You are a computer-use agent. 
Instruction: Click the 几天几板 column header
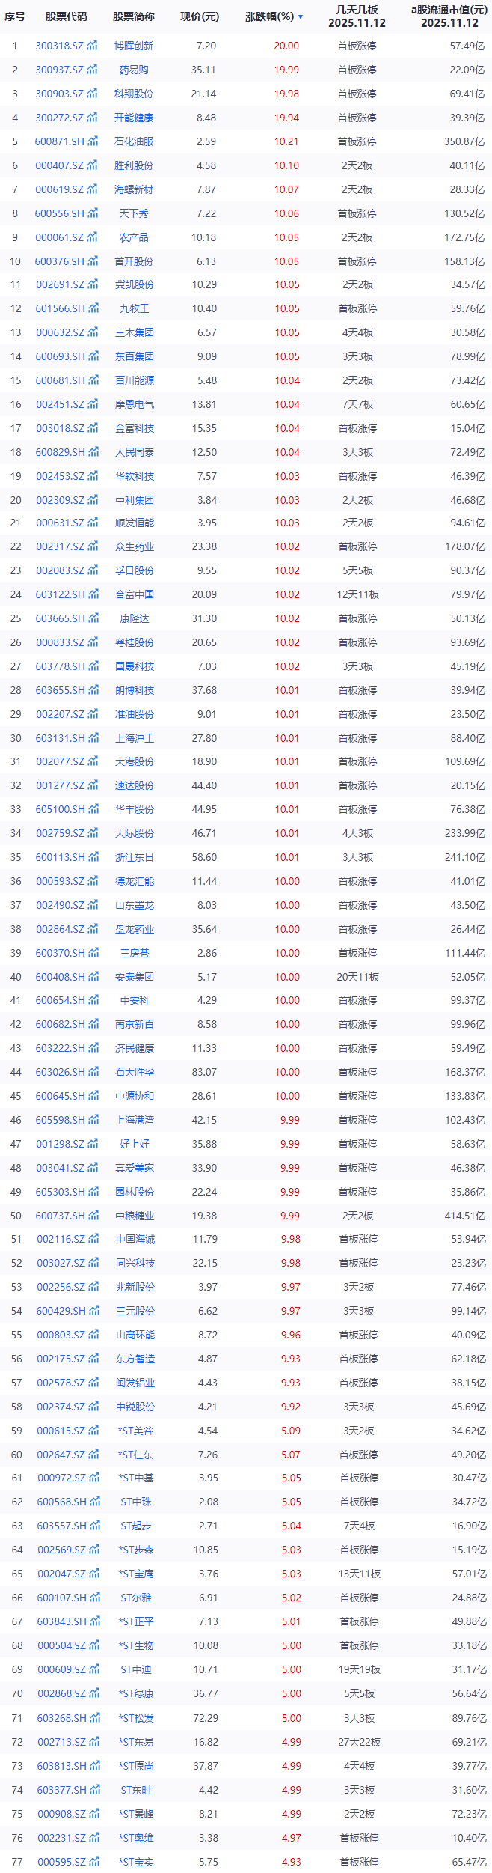click(357, 16)
